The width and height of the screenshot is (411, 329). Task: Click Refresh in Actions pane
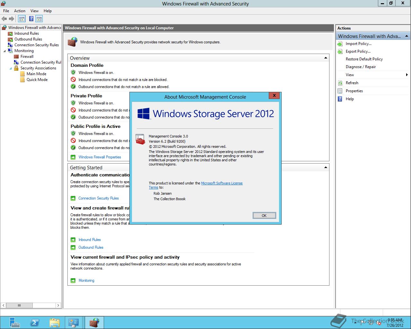tap(352, 83)
